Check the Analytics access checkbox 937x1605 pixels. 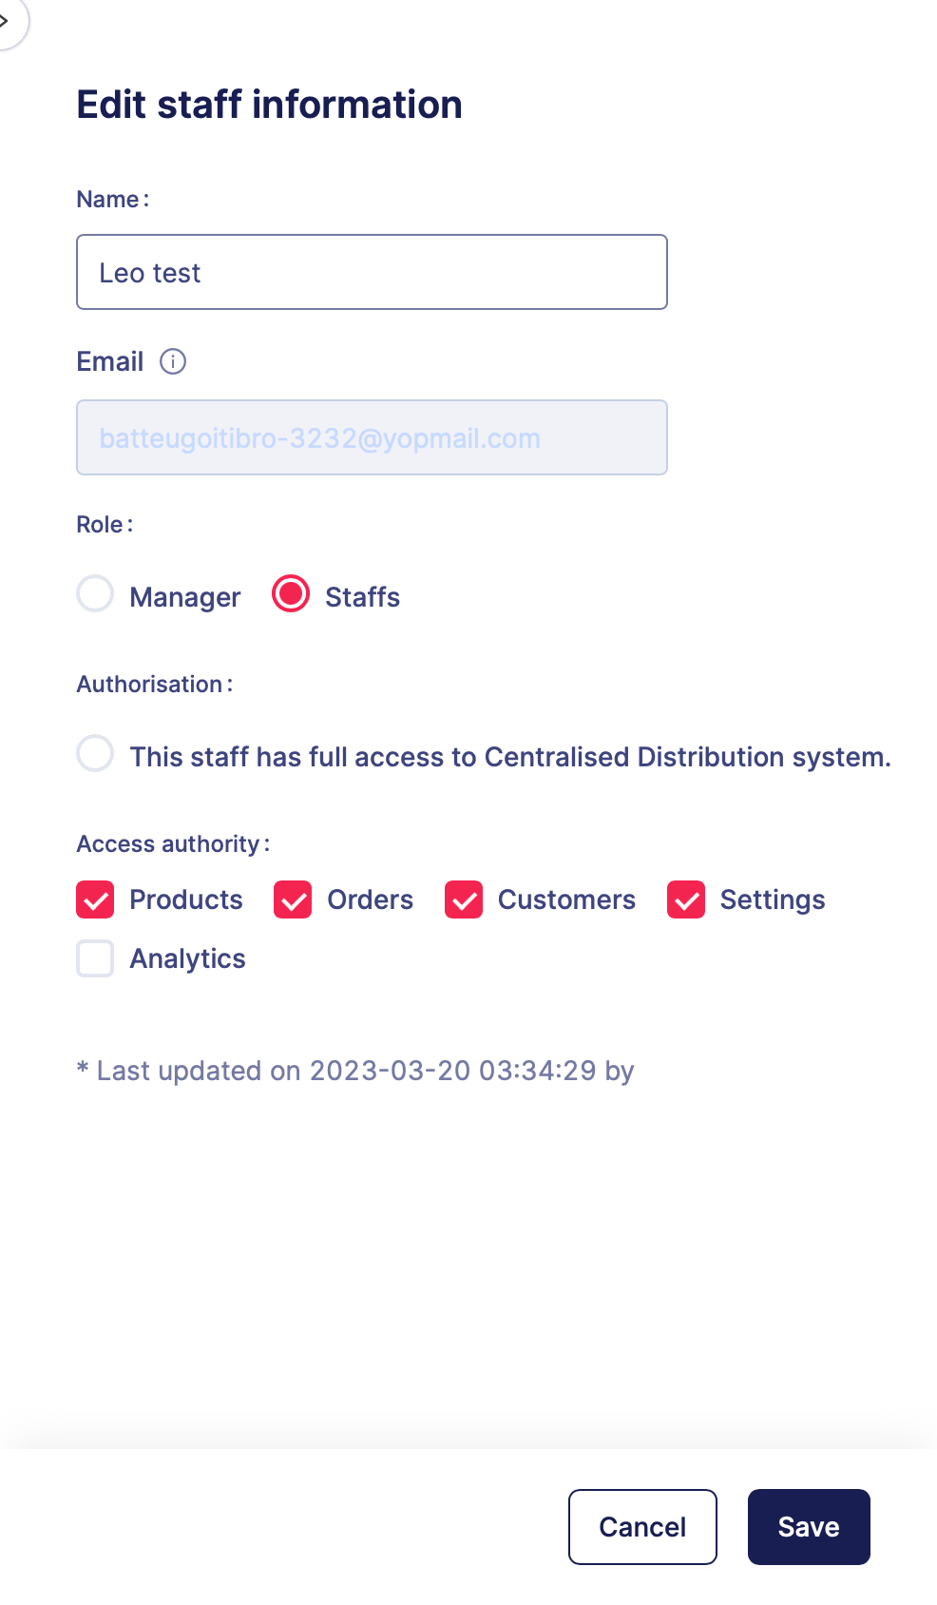tap(95, 958)
